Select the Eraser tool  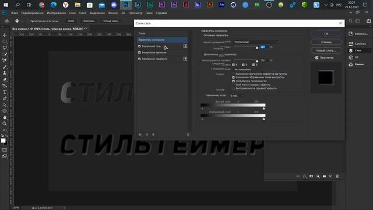coord(5,79)
